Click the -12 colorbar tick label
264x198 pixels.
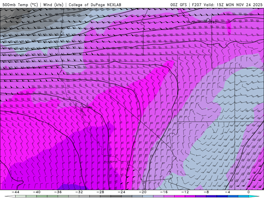(185, 192)
